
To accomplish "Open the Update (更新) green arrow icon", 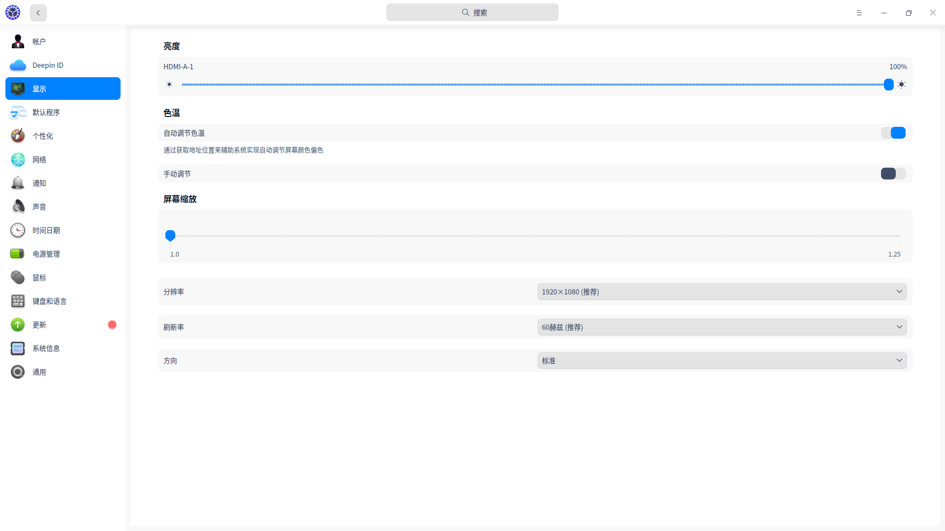I will coord(18,324).
